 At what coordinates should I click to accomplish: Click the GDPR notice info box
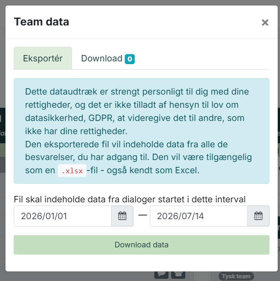pos(142,131)
